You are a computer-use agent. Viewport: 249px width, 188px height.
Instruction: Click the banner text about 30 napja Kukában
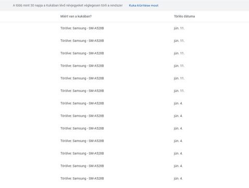(x=68, y=6)
